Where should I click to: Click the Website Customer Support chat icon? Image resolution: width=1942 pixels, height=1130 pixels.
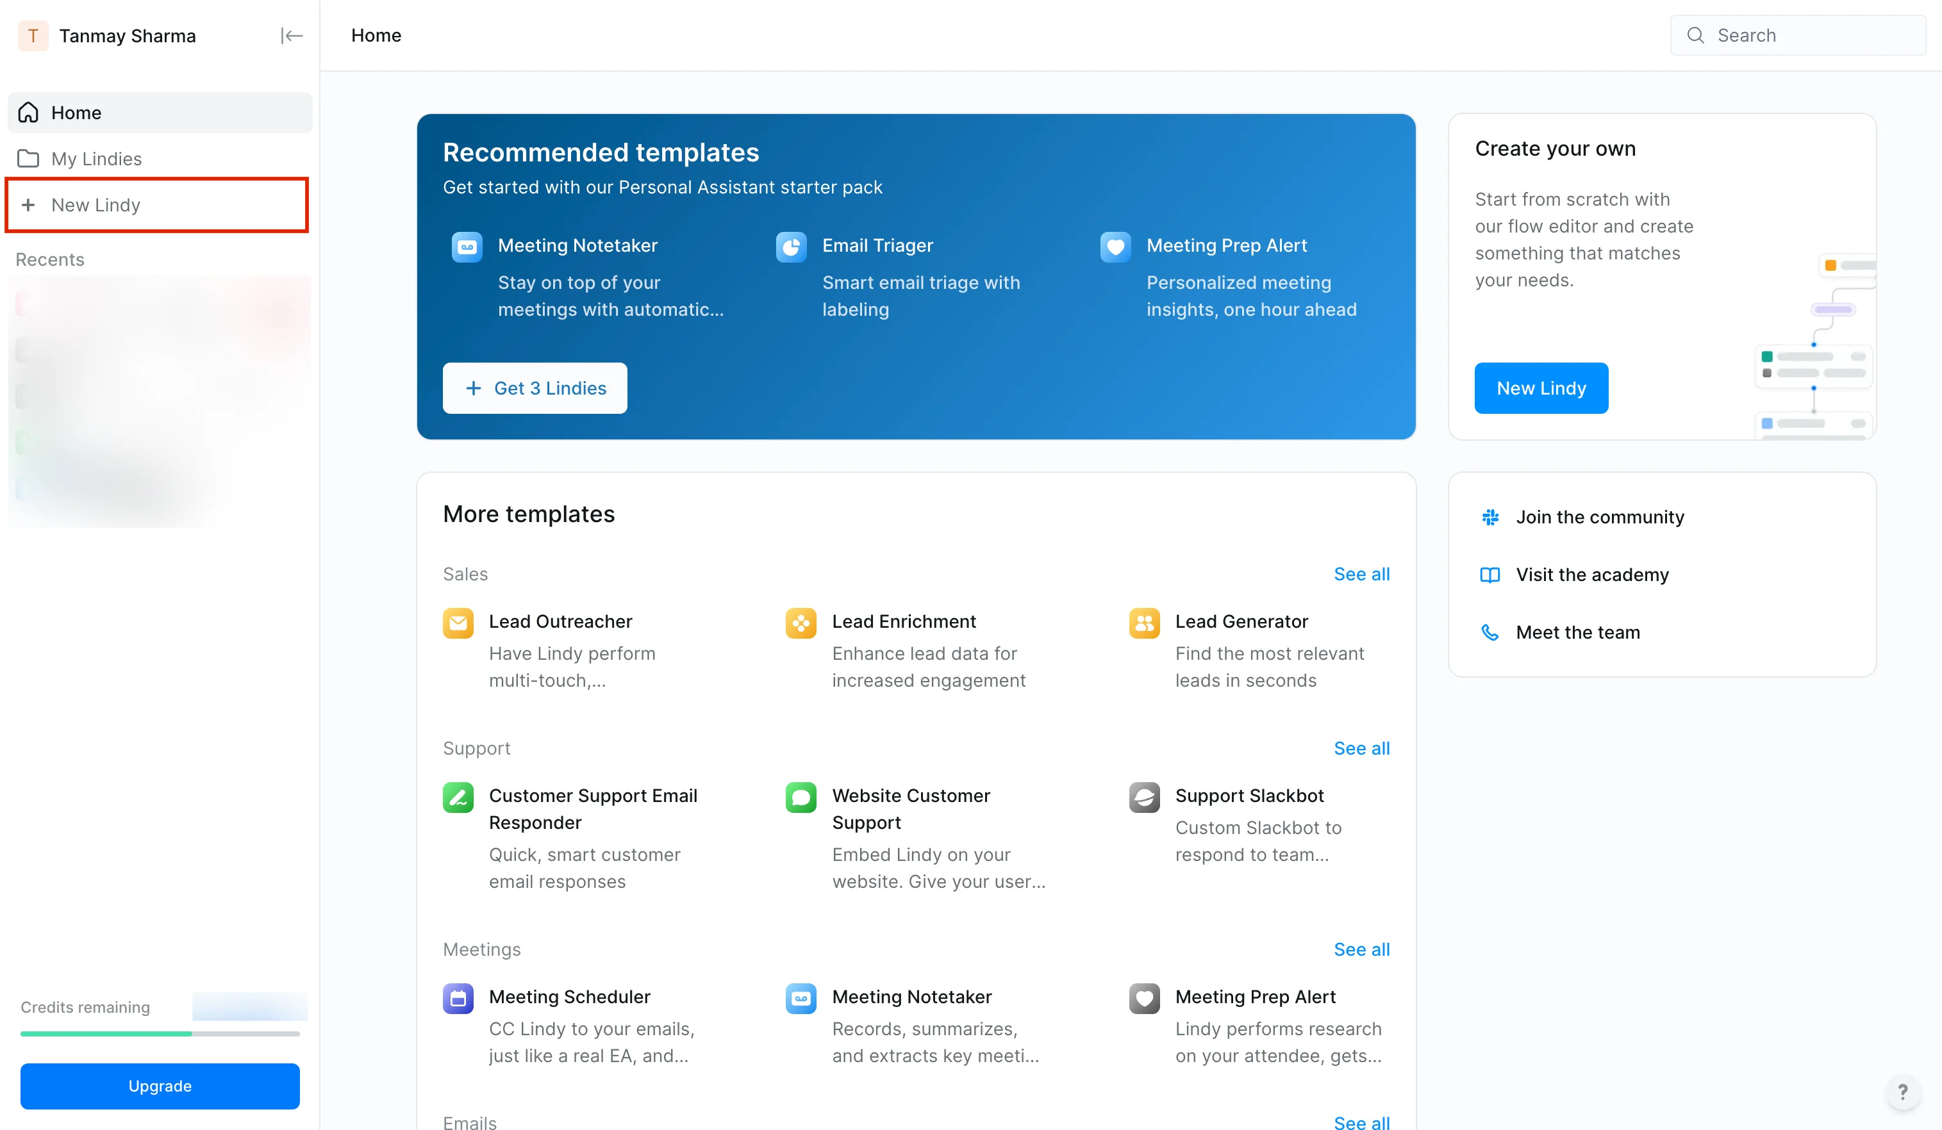(801, 798)
